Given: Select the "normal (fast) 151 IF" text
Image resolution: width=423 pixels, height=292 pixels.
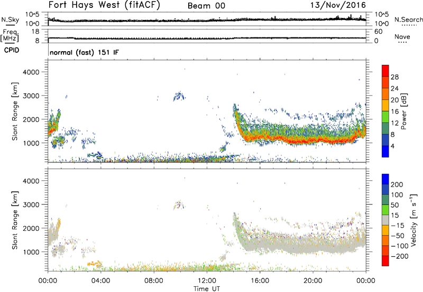Looking at the screenshot, I should click(84, 52).
